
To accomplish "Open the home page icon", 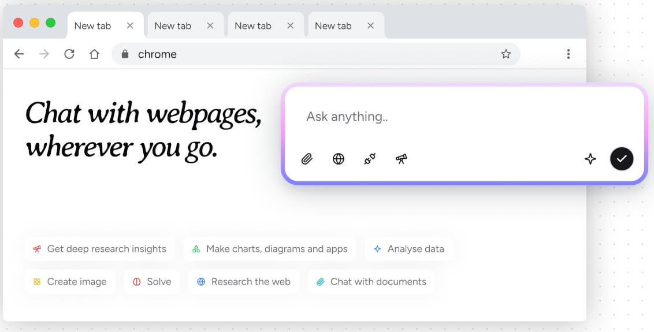I will 94,54.
